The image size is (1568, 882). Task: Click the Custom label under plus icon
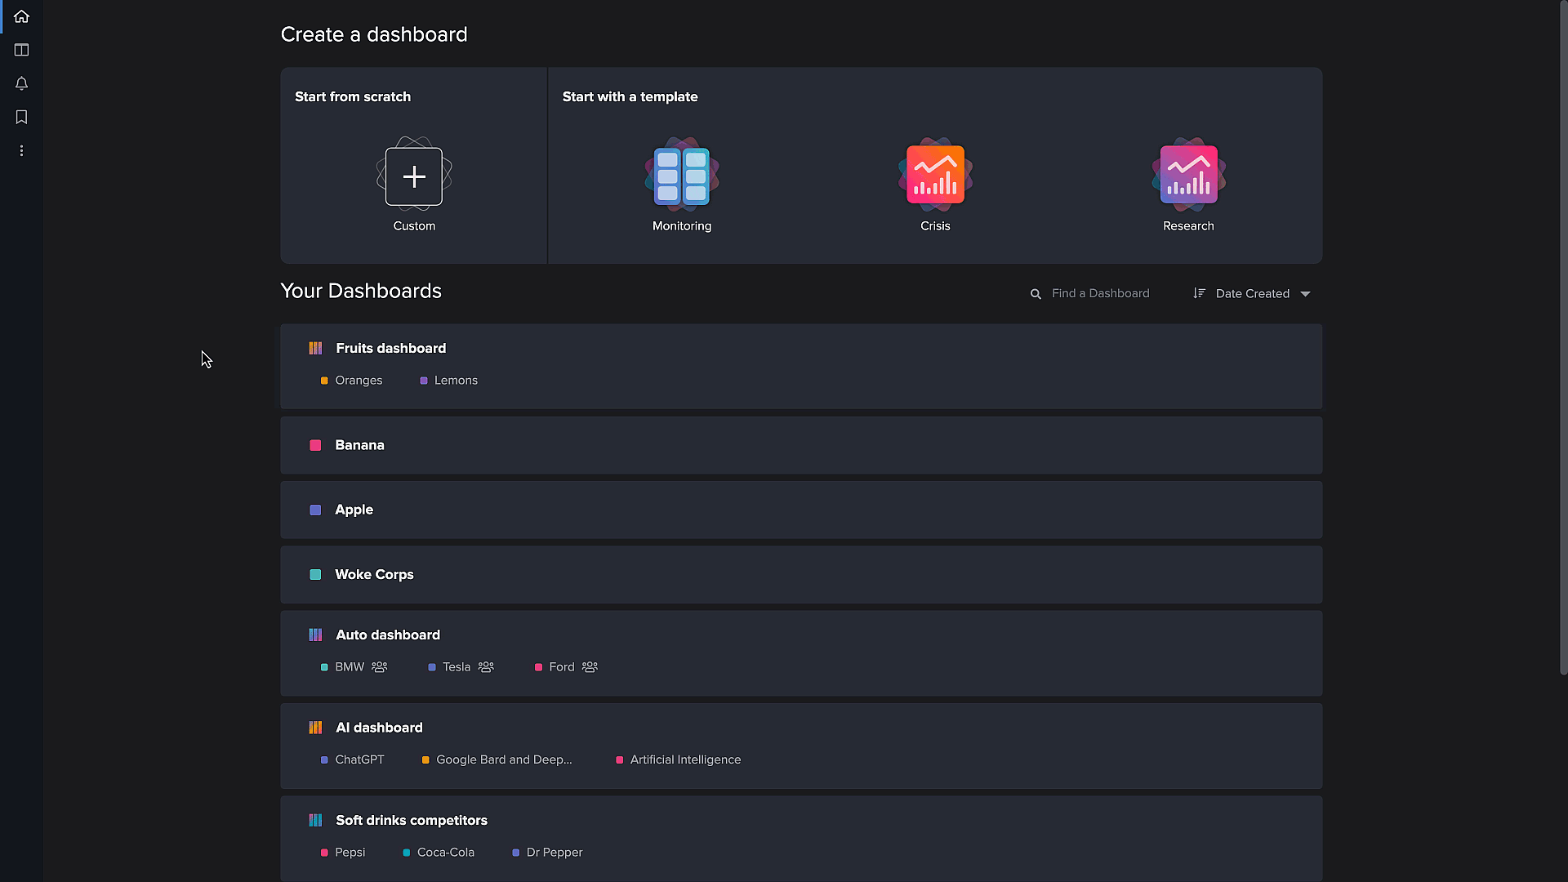click(x=414, y=226)
